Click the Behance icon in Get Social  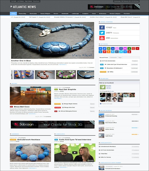coord(100,48)
